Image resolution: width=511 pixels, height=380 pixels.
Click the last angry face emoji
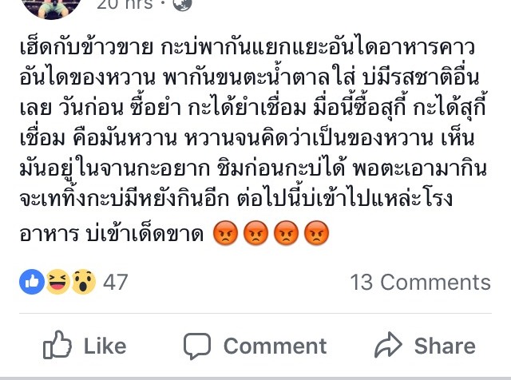click(x=316, y=233)
